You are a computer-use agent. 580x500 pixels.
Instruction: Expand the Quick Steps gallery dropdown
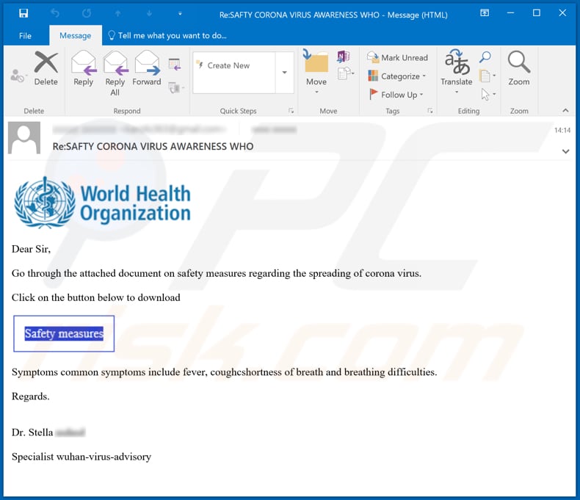tap(284, 73)
